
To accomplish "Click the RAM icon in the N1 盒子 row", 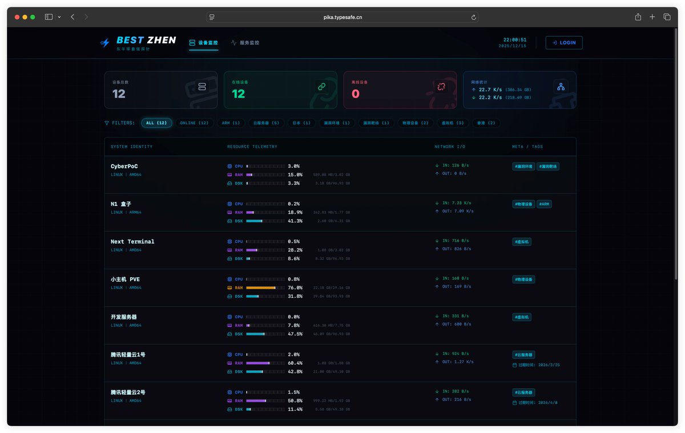I will (x=229, y=212).
